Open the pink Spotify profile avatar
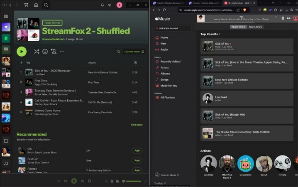This screenshot has height=187, width=298. pos(120,5)
